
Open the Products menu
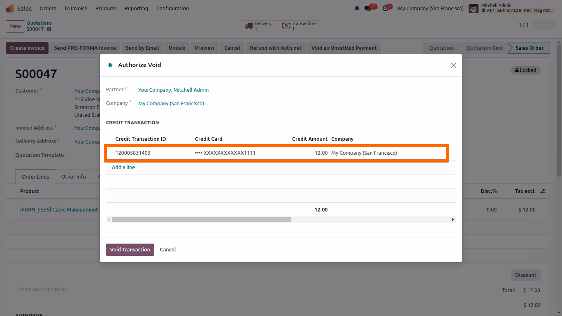106,8
